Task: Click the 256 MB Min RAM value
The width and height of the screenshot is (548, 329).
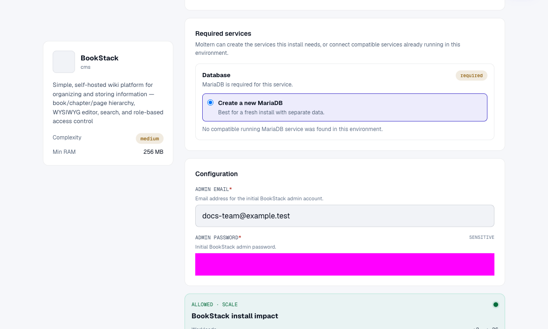Action: 153,152
